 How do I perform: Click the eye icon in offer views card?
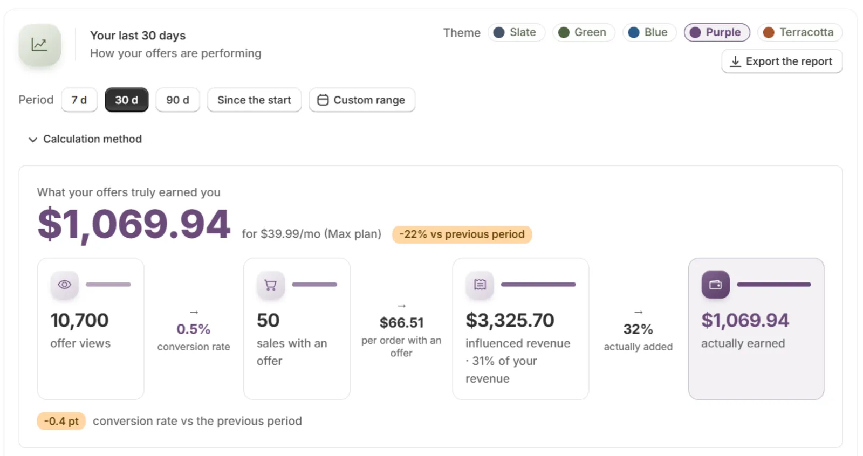pyautogui.click(x=65, y=285)
